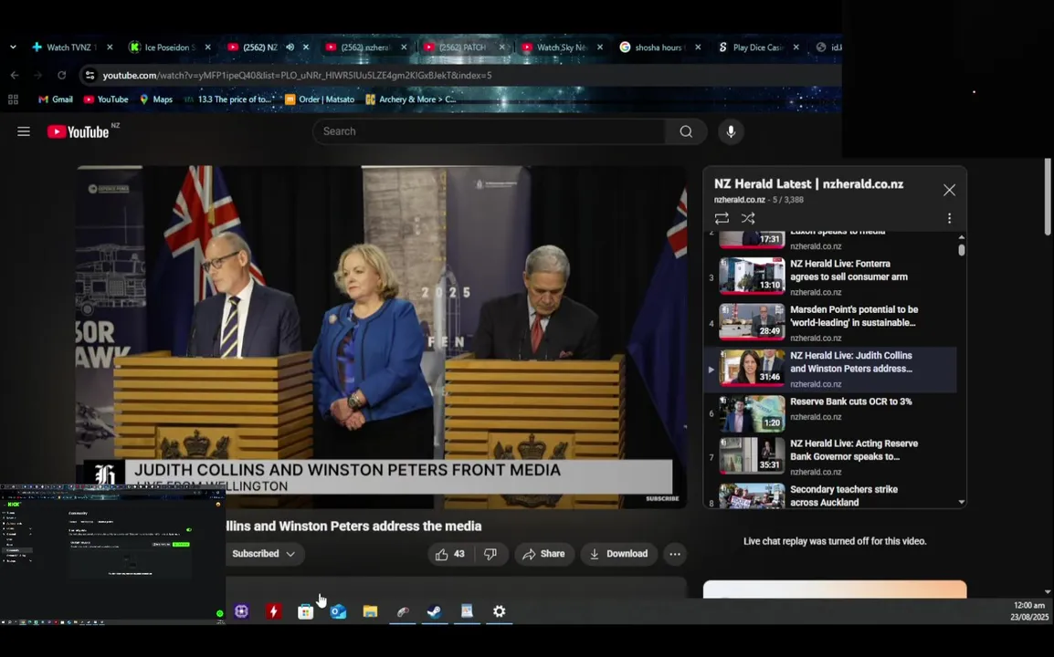Select Judith Collins and Winston Peters playlist item
Screen dimensions: 1054x657
pos(830,370)
